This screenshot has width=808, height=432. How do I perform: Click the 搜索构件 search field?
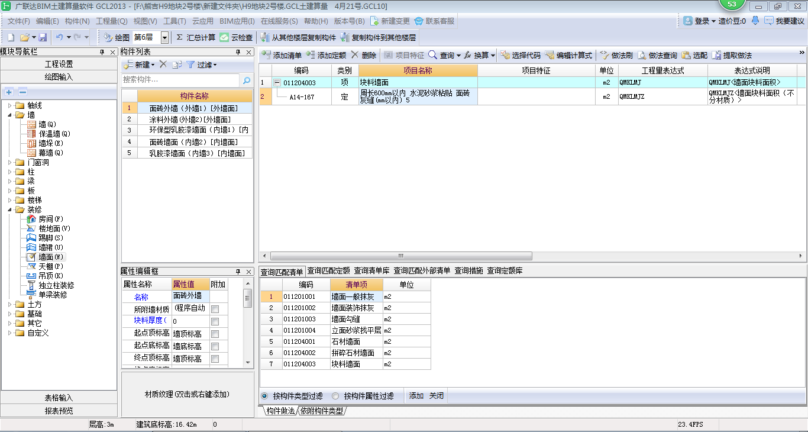[x=180, y=80]
